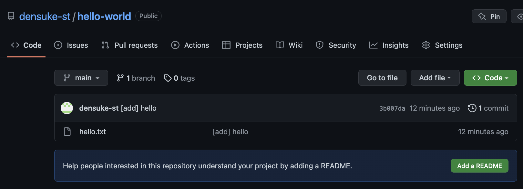Open the Settings tab with gear icon
The image size is (523, 189).
point(442,45)
